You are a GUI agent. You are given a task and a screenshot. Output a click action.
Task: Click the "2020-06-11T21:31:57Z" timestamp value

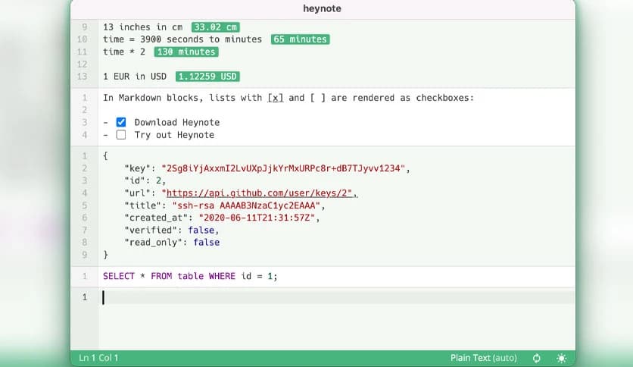[257, 218]
